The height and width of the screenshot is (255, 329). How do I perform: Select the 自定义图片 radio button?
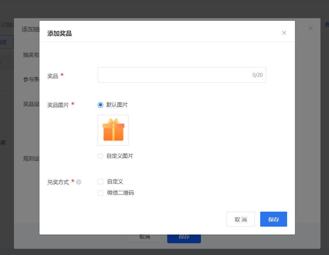[x=100, y=156]
